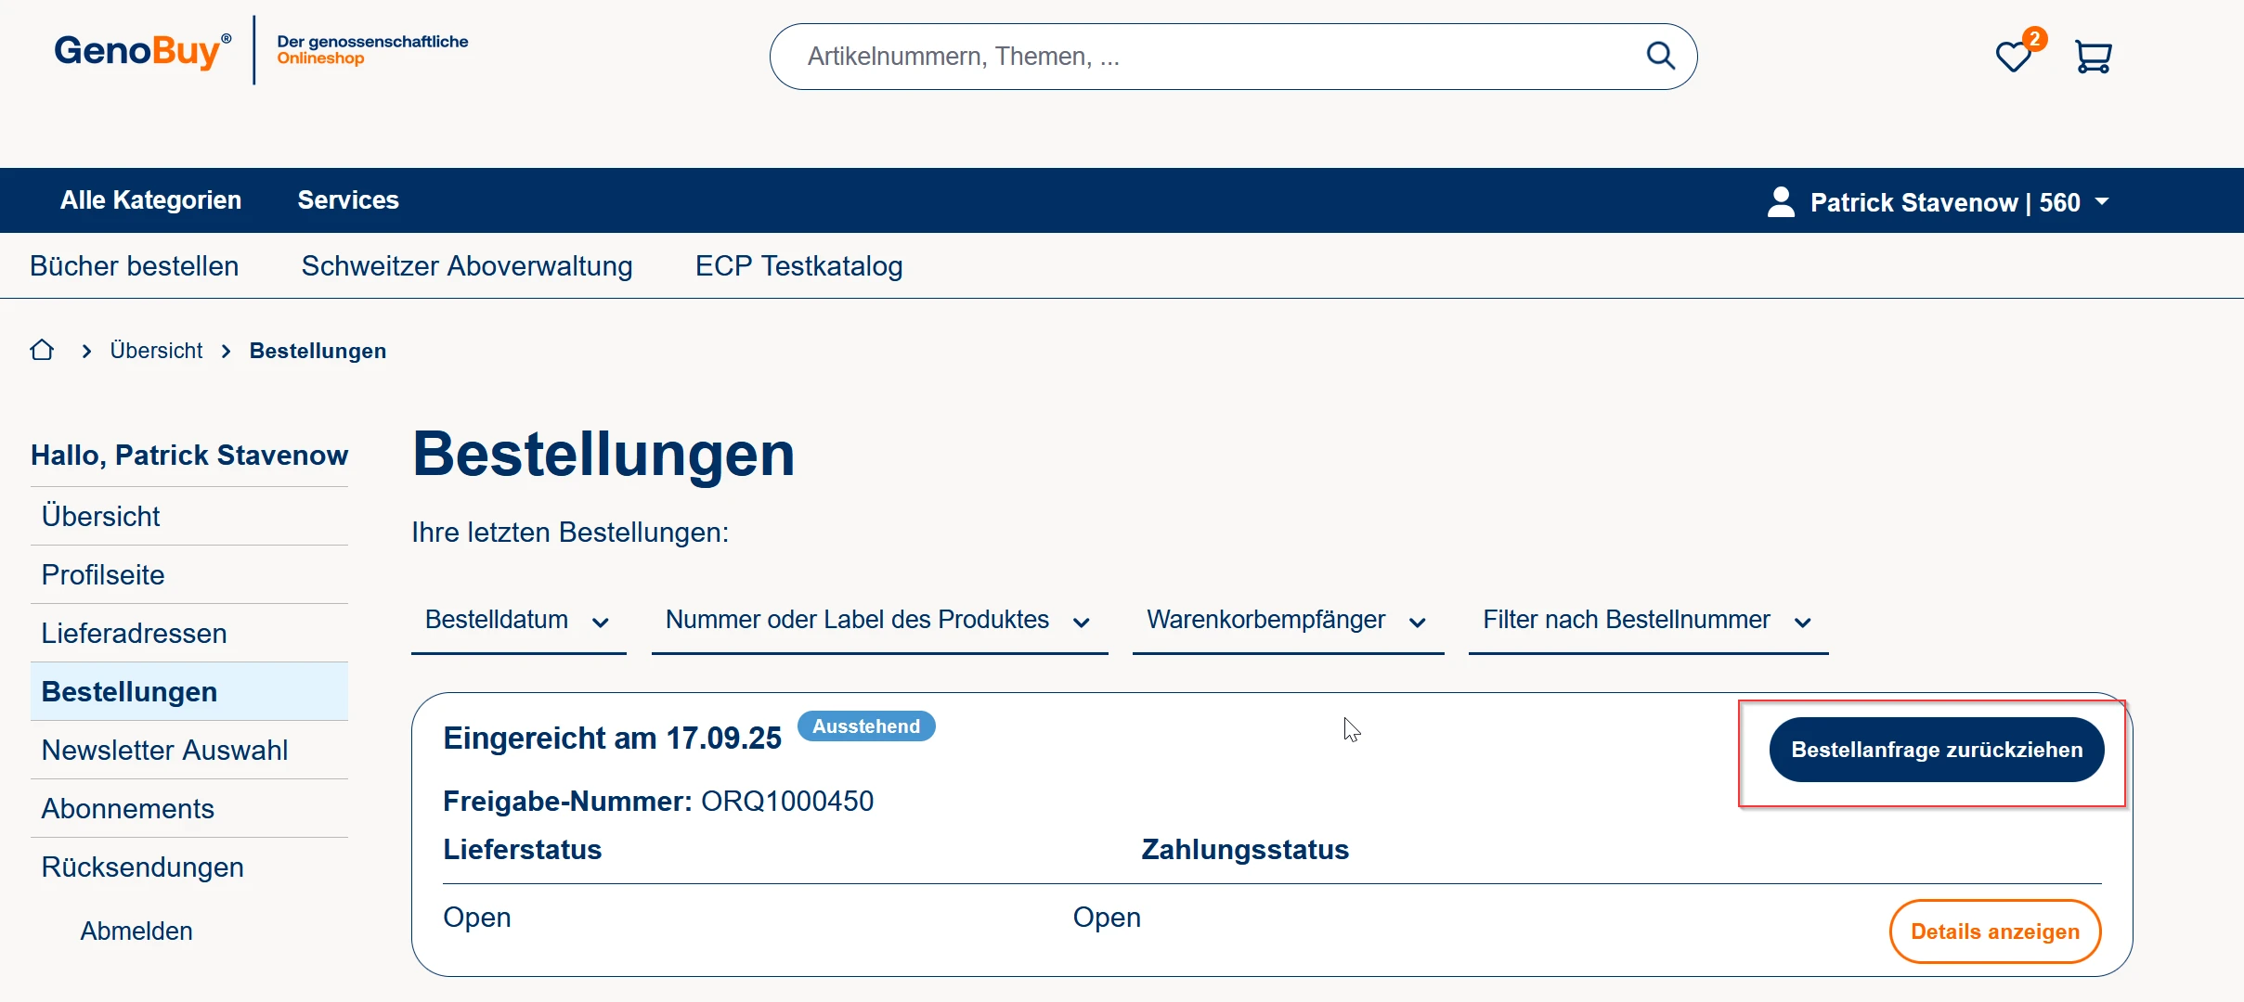Click the home breadcrumb icon
Image resolution: width=2244 pixels, height=1002 pixels.
(x=42, y=351)
